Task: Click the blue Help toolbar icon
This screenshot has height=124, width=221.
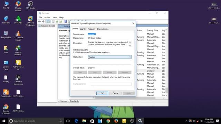Action: (66, 21)
